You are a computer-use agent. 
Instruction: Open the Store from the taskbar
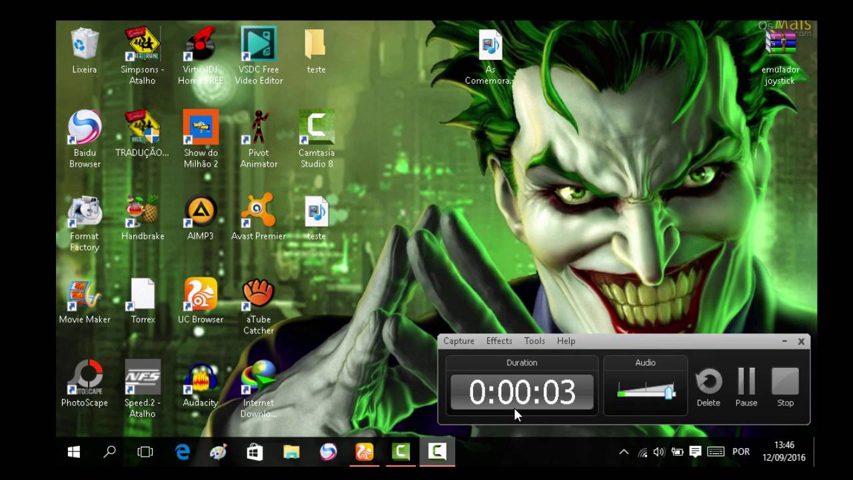[x=255, y=452]
